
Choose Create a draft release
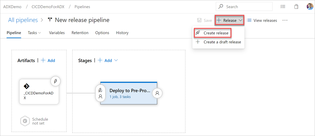coord(222,42)
